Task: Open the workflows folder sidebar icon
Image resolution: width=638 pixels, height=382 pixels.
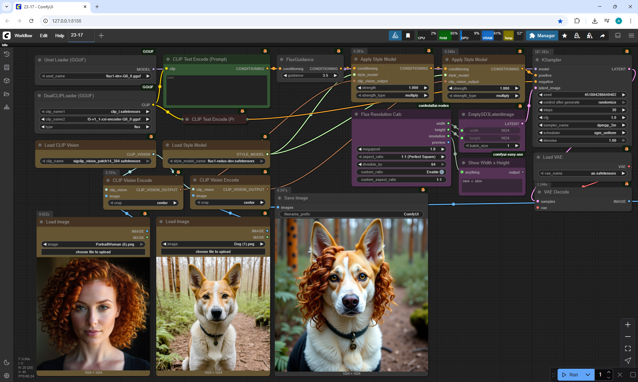Action: (7, 94)
